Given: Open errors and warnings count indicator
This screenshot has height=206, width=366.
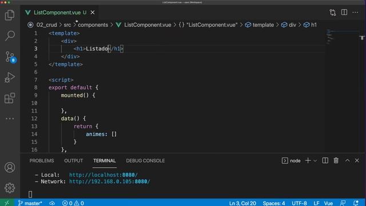Looking at the screenshot, I should [x=73, y=203].
